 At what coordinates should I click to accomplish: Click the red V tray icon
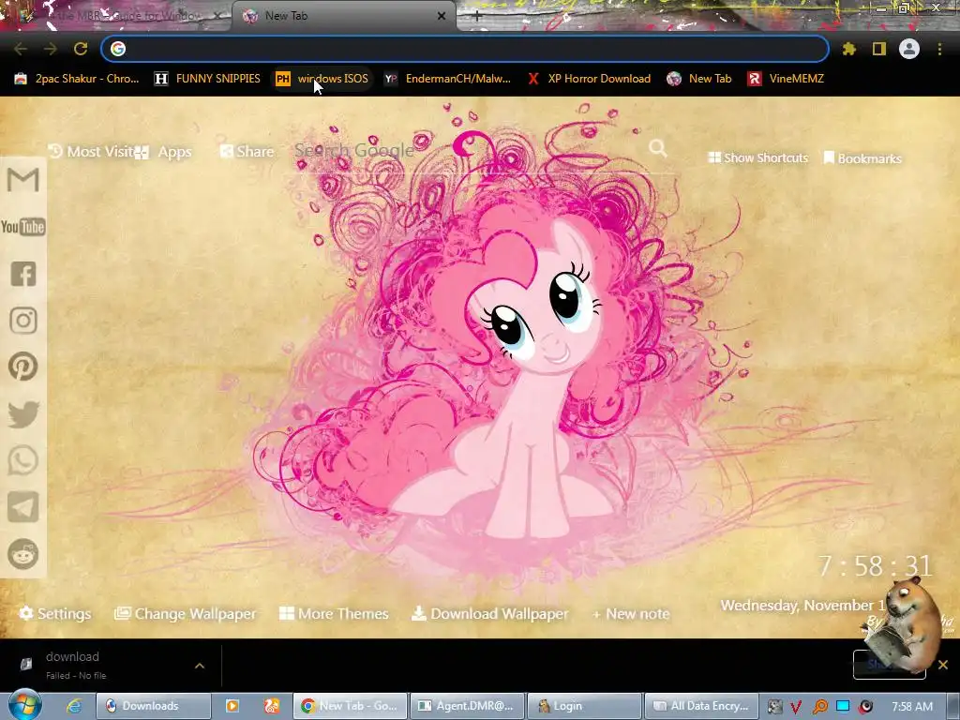pyautogui.click(x=796, y=707)
